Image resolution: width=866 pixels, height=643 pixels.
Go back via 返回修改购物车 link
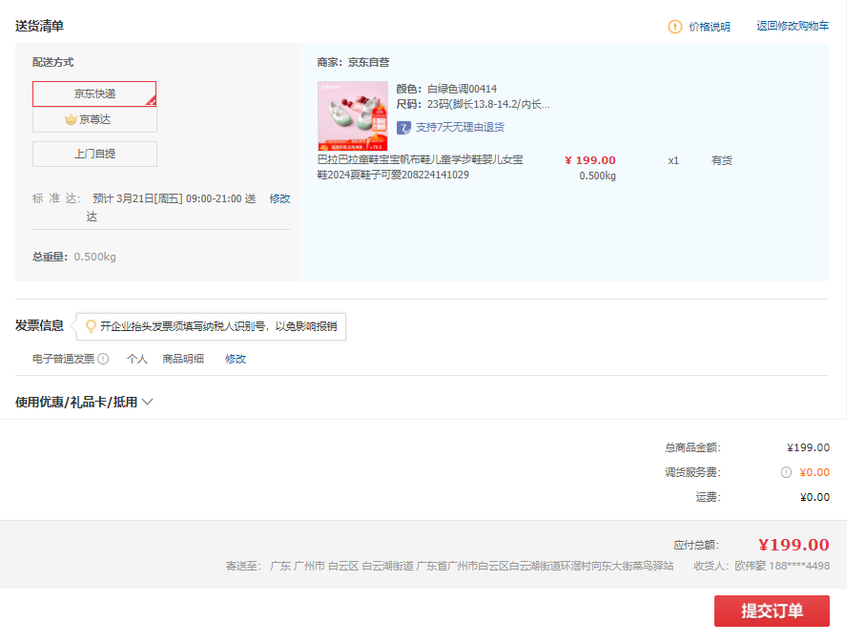pyautogui.click(x=793, y=26)
